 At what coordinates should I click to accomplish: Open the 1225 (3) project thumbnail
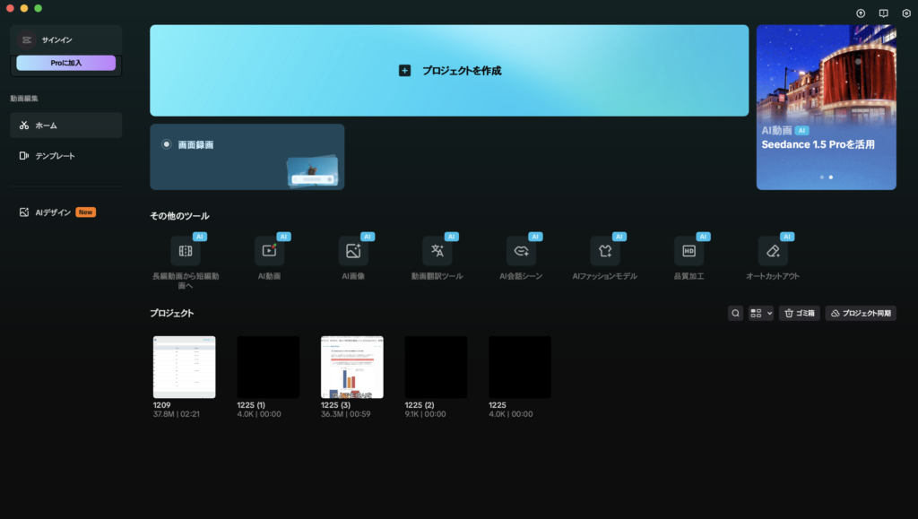pyautogui.click(x=351, y=368)
